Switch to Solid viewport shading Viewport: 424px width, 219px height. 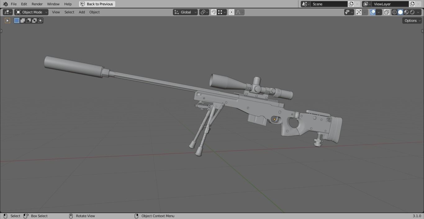point(400,12)
